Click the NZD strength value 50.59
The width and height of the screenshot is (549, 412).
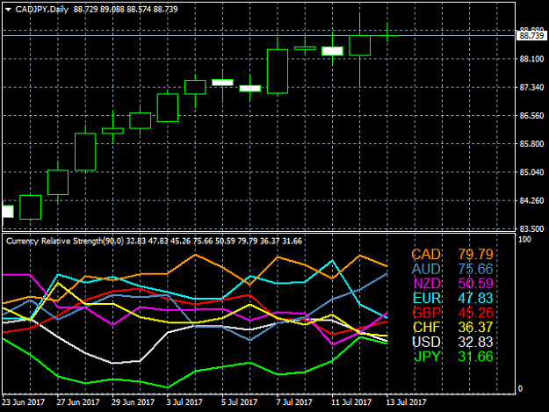pos(475,283)
